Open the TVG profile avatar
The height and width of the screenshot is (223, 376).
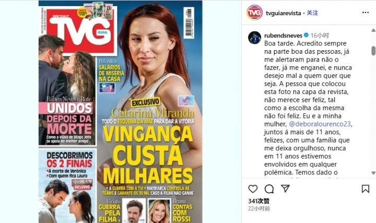254,13
